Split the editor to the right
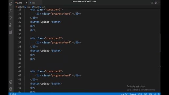 (156, 3)
